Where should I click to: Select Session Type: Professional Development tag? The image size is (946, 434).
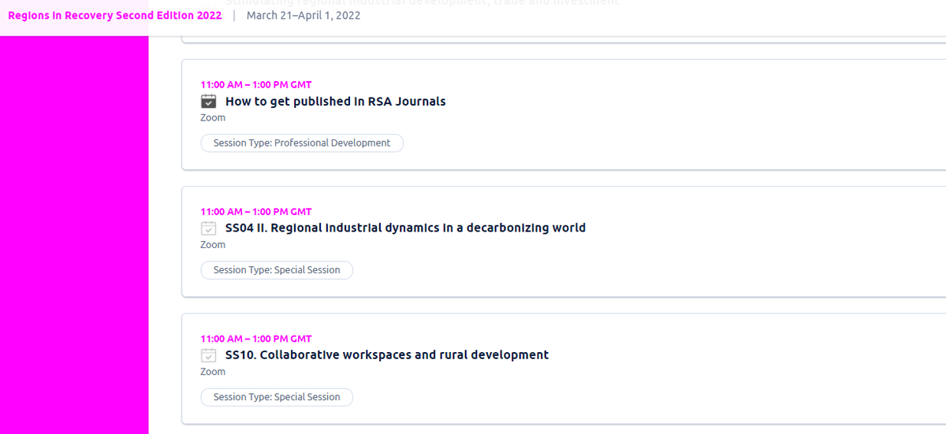pyautogui.click(x=302, y=143)
